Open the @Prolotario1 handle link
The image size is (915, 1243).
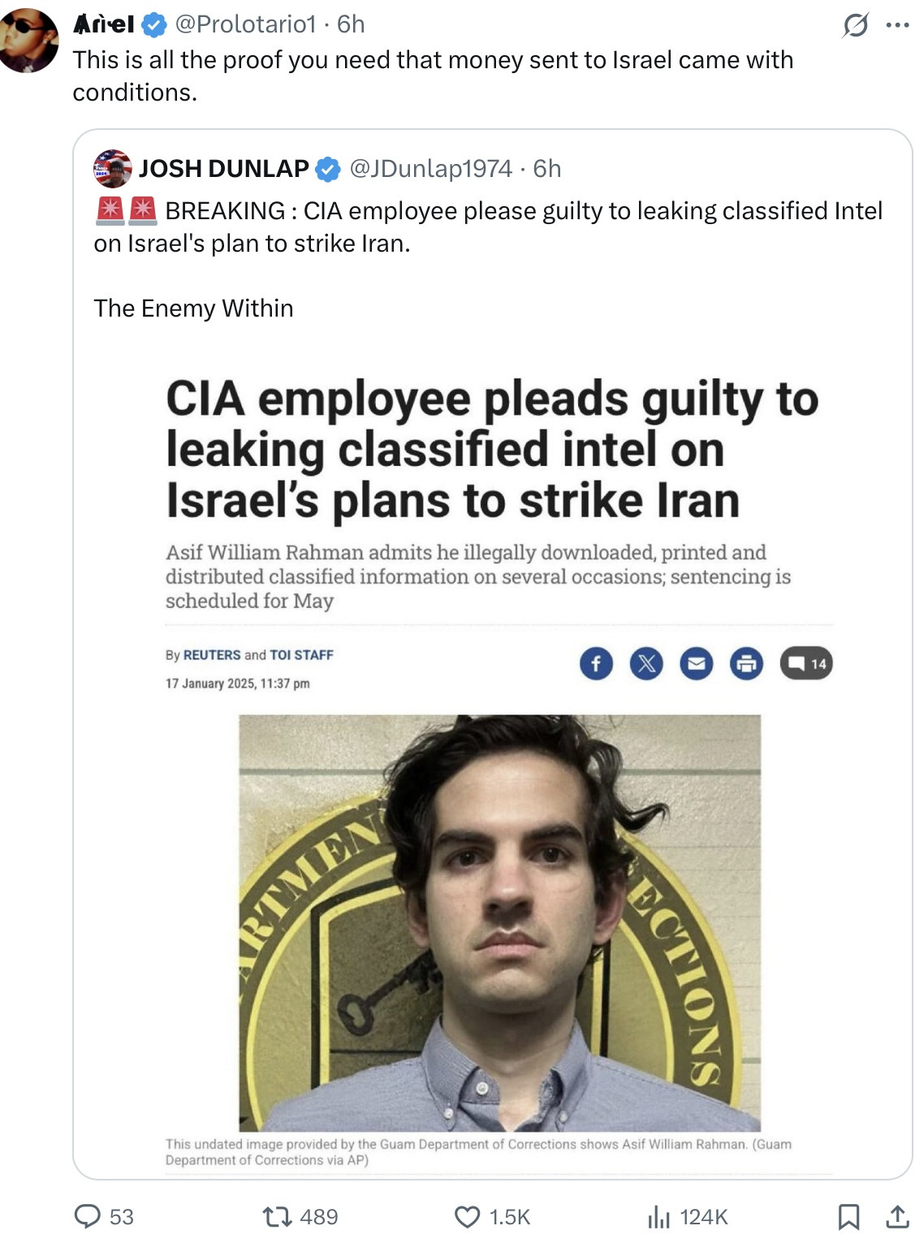(x=245, y=24)
